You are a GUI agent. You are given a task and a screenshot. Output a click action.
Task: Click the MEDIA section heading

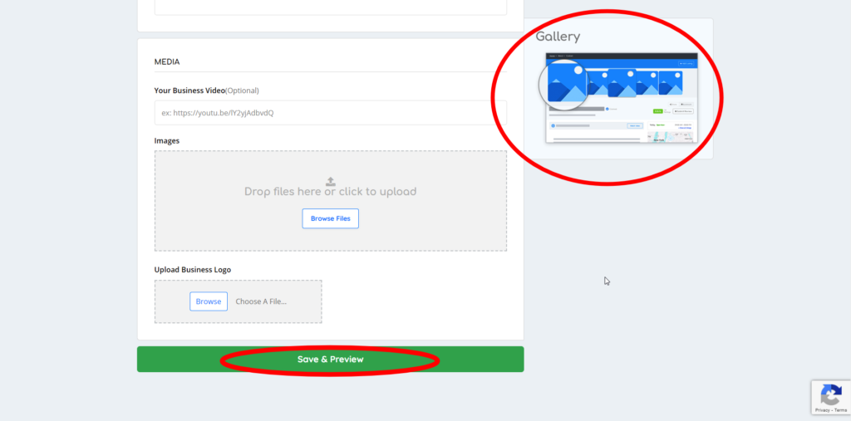167,61
